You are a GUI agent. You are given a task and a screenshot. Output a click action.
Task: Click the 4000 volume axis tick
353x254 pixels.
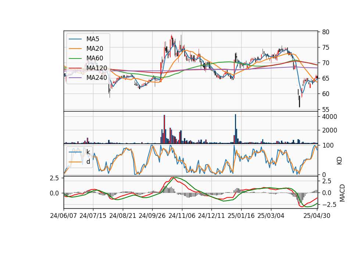(329, 117)
